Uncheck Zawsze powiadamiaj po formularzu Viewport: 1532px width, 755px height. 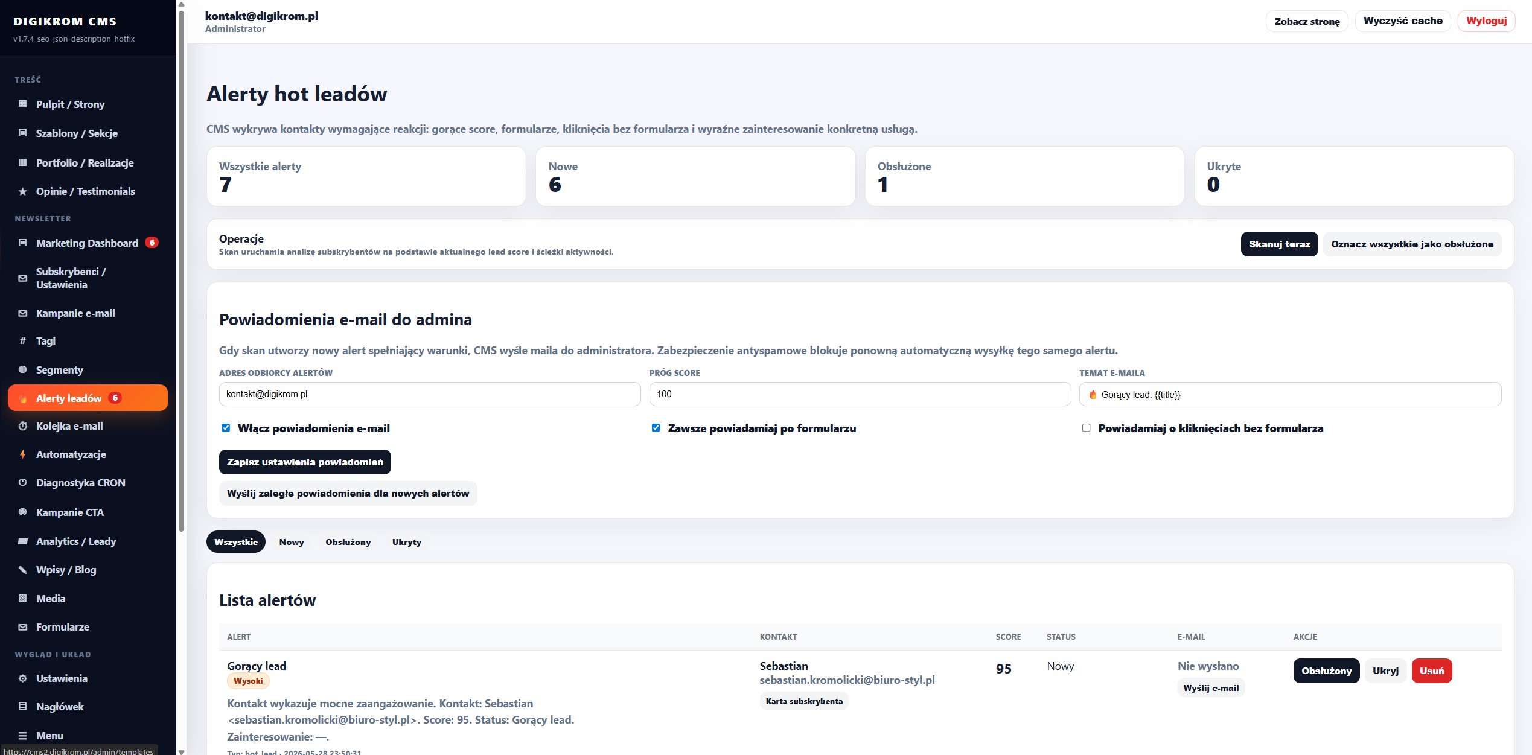click(656, 428)
